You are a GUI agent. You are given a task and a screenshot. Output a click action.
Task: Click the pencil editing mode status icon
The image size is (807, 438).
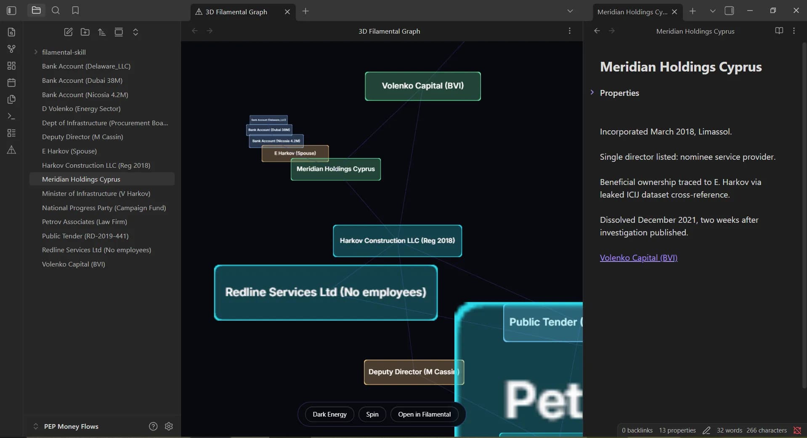tap(706, 430)
